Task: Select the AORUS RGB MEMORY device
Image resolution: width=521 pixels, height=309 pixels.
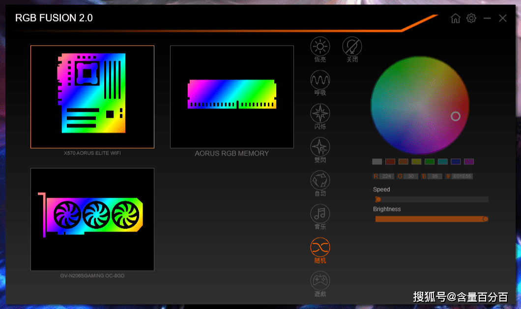Action: [x=232, y=97]
